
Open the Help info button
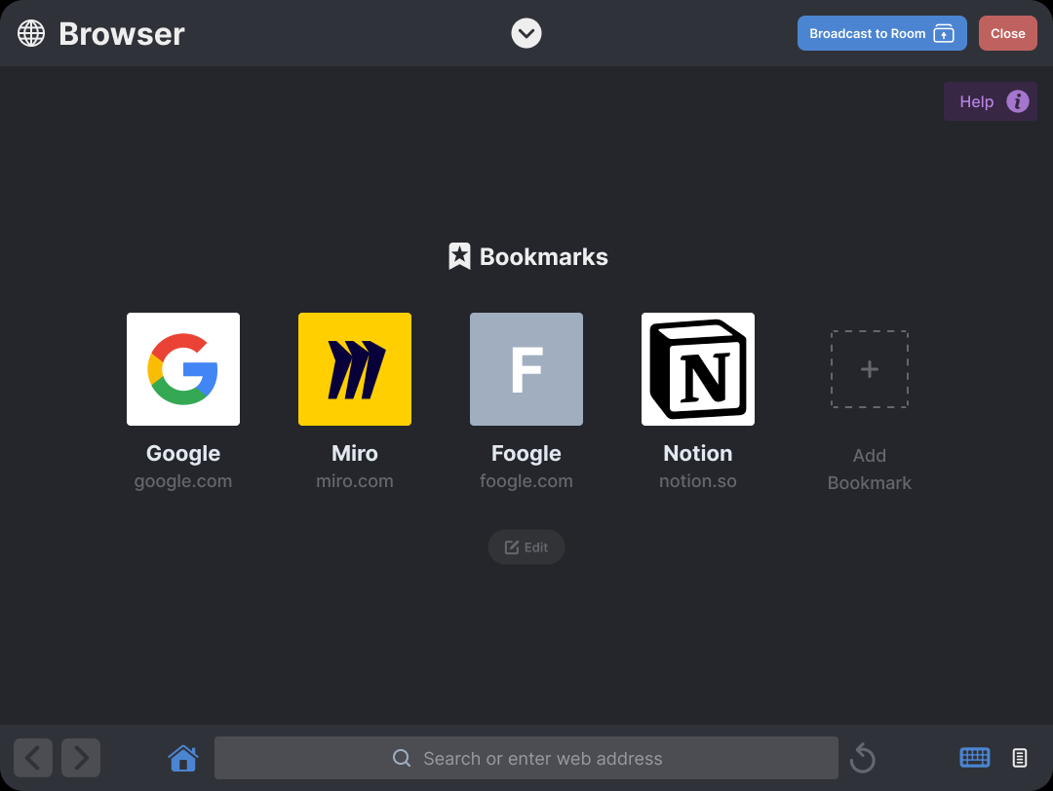990,101
